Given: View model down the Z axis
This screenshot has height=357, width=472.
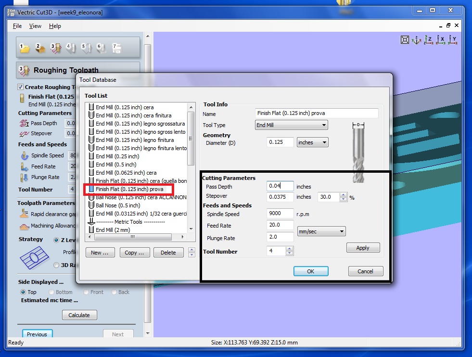Looking at the screenshot, I should tap(429, 40).
